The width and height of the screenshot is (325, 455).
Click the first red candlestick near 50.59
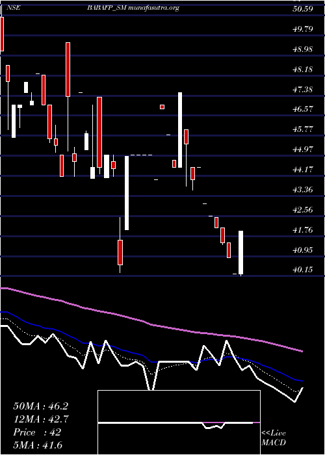pos(2,34)
